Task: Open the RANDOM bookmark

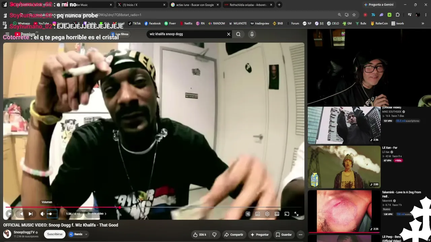Action: (217, 24)
